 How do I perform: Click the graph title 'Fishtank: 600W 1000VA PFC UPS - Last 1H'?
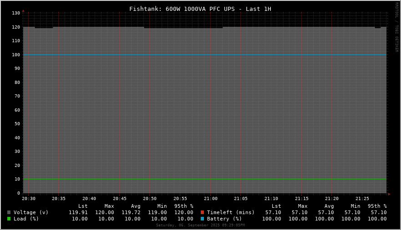200,9
